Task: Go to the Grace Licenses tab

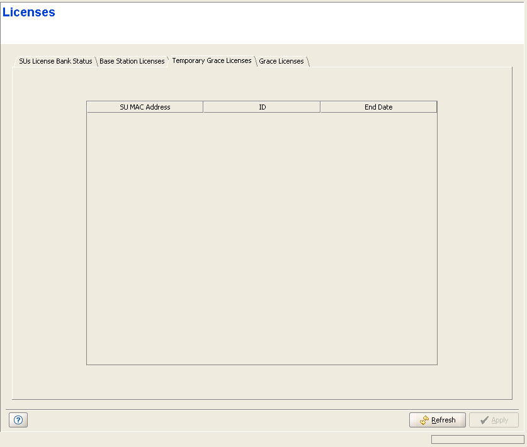Action: (x=281, y=61)
